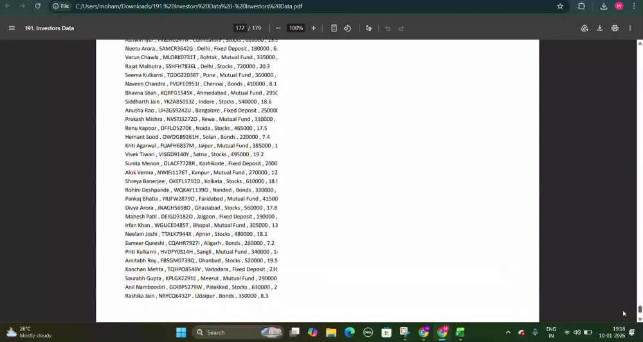
Task: Click the Rajat Malhotra row text
Action: tap(197, 66)
